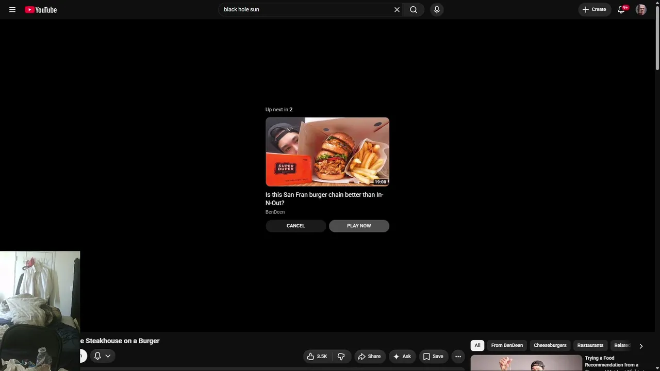Go to YouTube home via logo
660x371 pixels.
(x=41, y=10)
